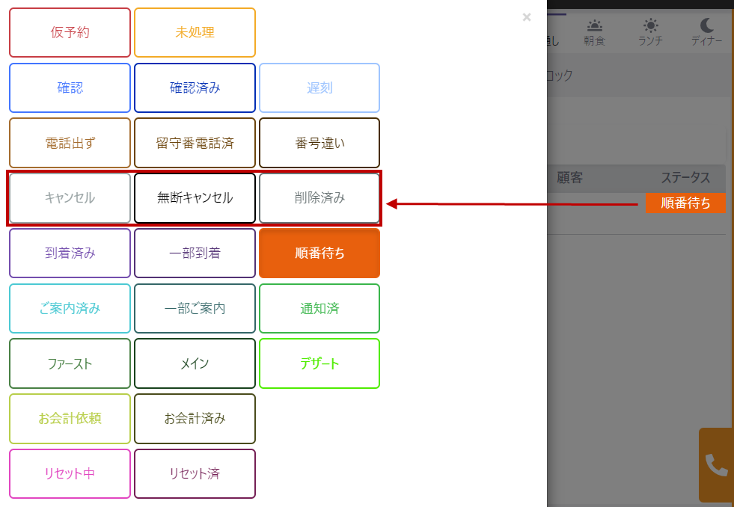Mark the table as リセット済
This screenshot has height=507, width=734.
click(x=195, y=473)
